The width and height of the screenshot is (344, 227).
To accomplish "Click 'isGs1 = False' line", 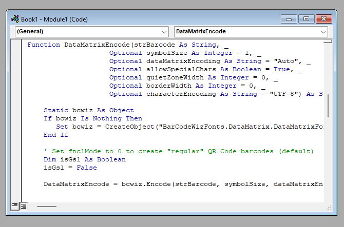I will pyautogui.click(x=70, y=168).
